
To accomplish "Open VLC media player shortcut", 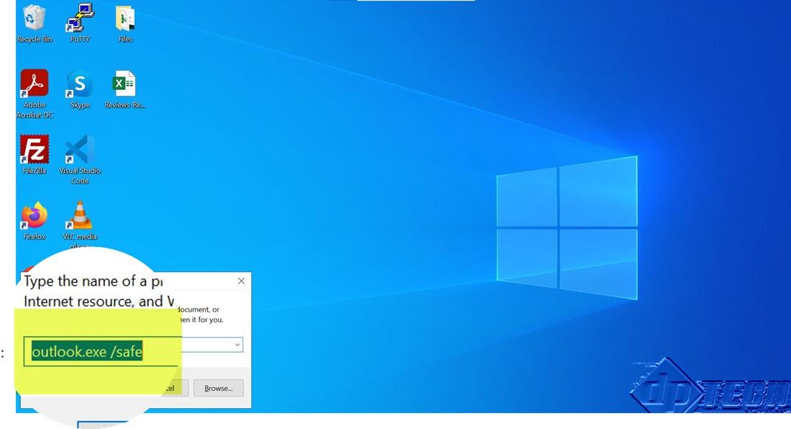I will [79, 216].
